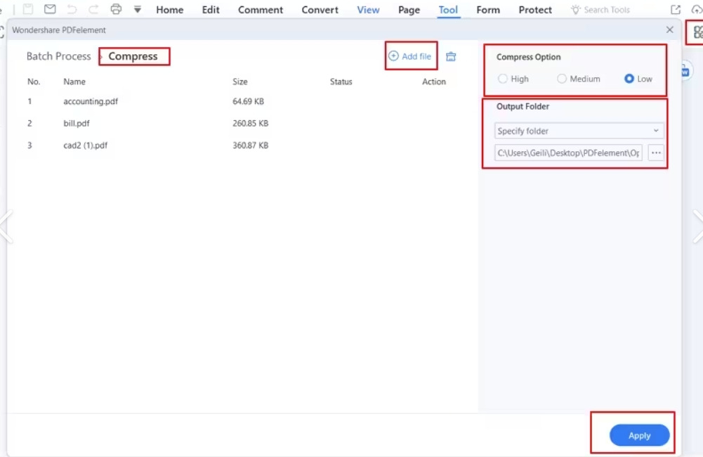Switch to the View tab

click(368, 10)
